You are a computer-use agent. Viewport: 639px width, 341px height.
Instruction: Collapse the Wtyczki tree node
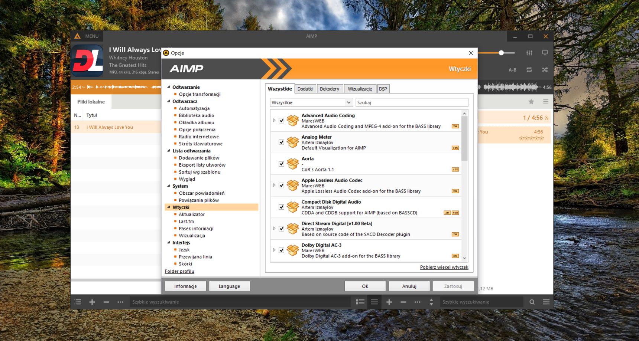pos(169,207)
